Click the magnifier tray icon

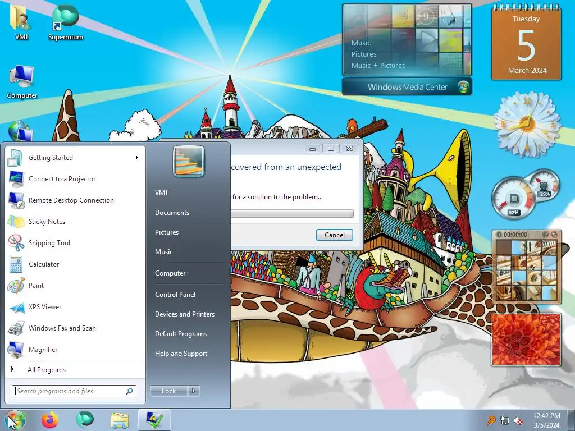[491, 420]
